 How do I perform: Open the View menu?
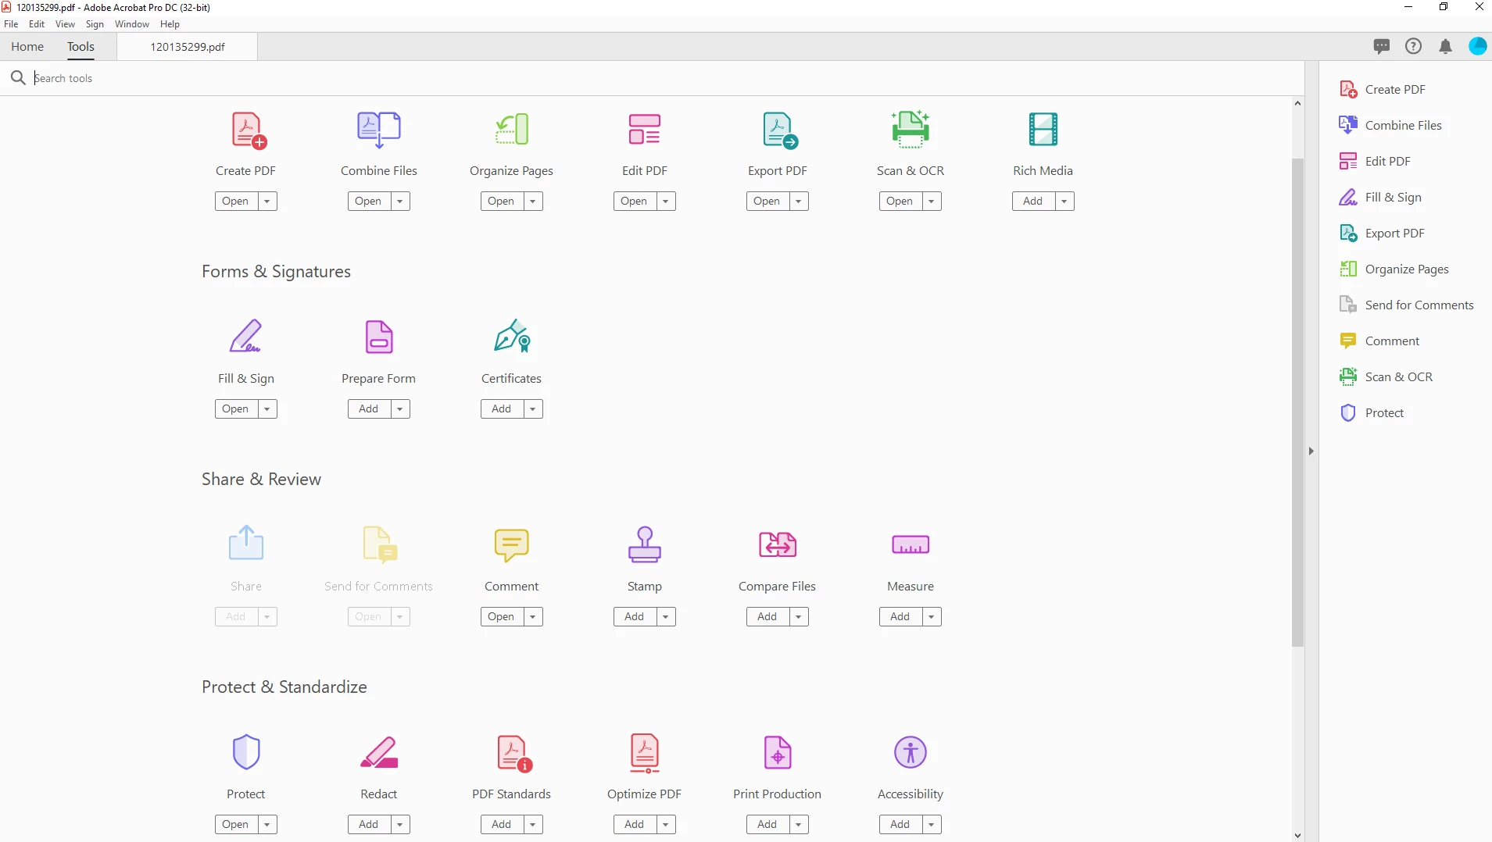[66, 24]
